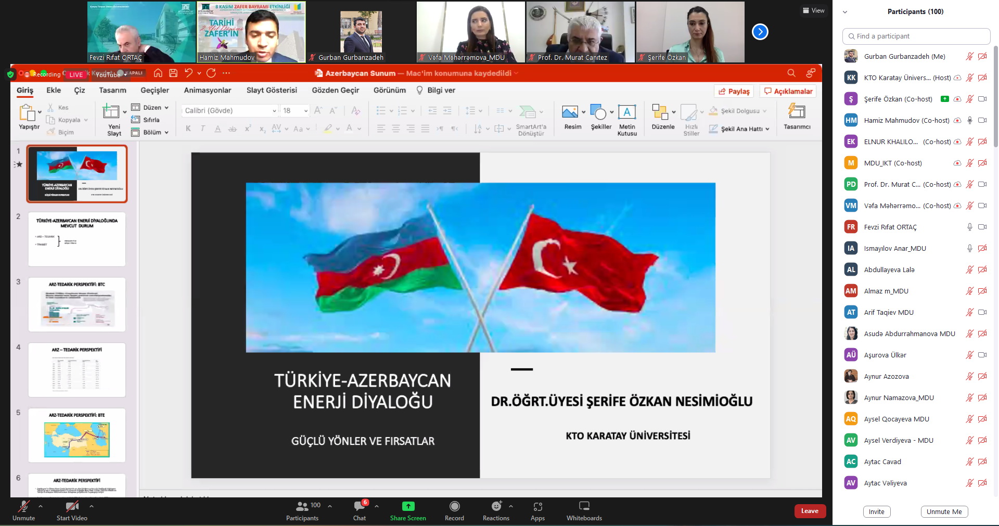Open Düzenle arrange icon

(x=660, y=112)
